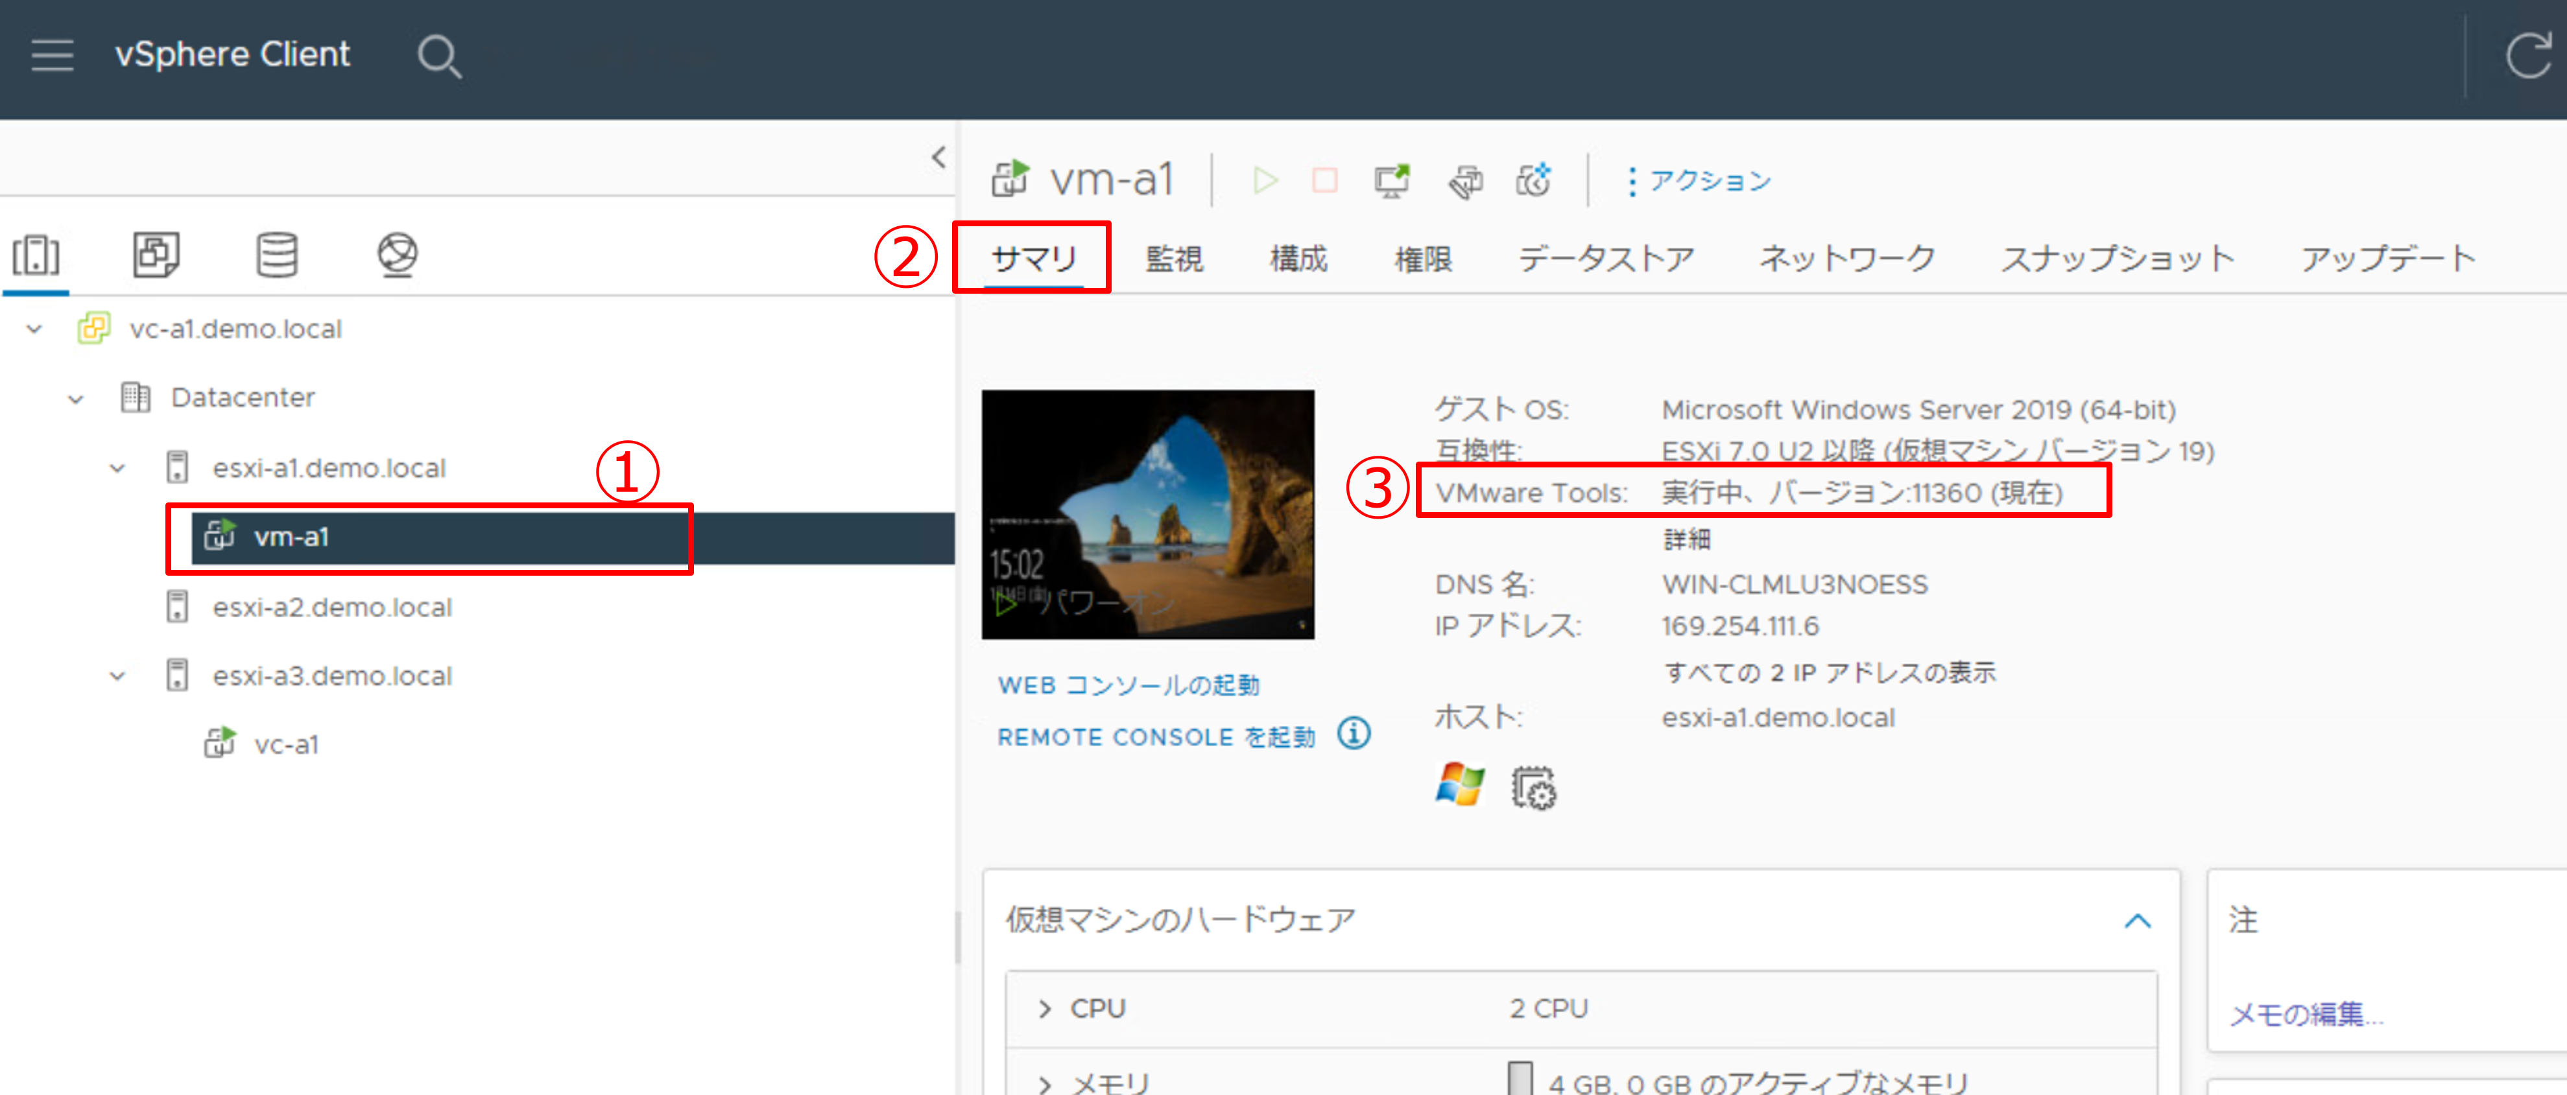Open the アクション actions menu
2567x1095 pixels.
1699,180
